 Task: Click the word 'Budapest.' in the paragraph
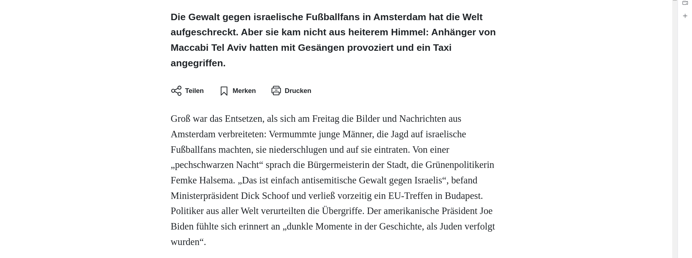pos(464,196)
